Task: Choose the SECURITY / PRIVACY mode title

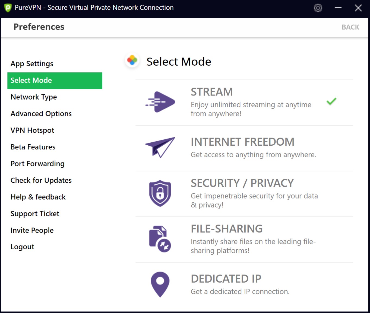Action: [x=242, y=183]
